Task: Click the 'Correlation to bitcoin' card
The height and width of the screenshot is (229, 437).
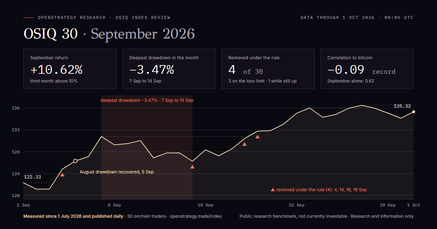Action: pos(367,69)
